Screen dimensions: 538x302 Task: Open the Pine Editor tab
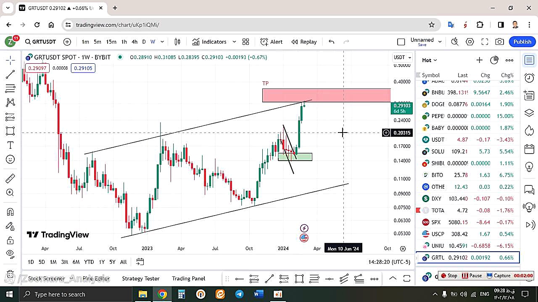pyautogui.click(x=96, y=278)
